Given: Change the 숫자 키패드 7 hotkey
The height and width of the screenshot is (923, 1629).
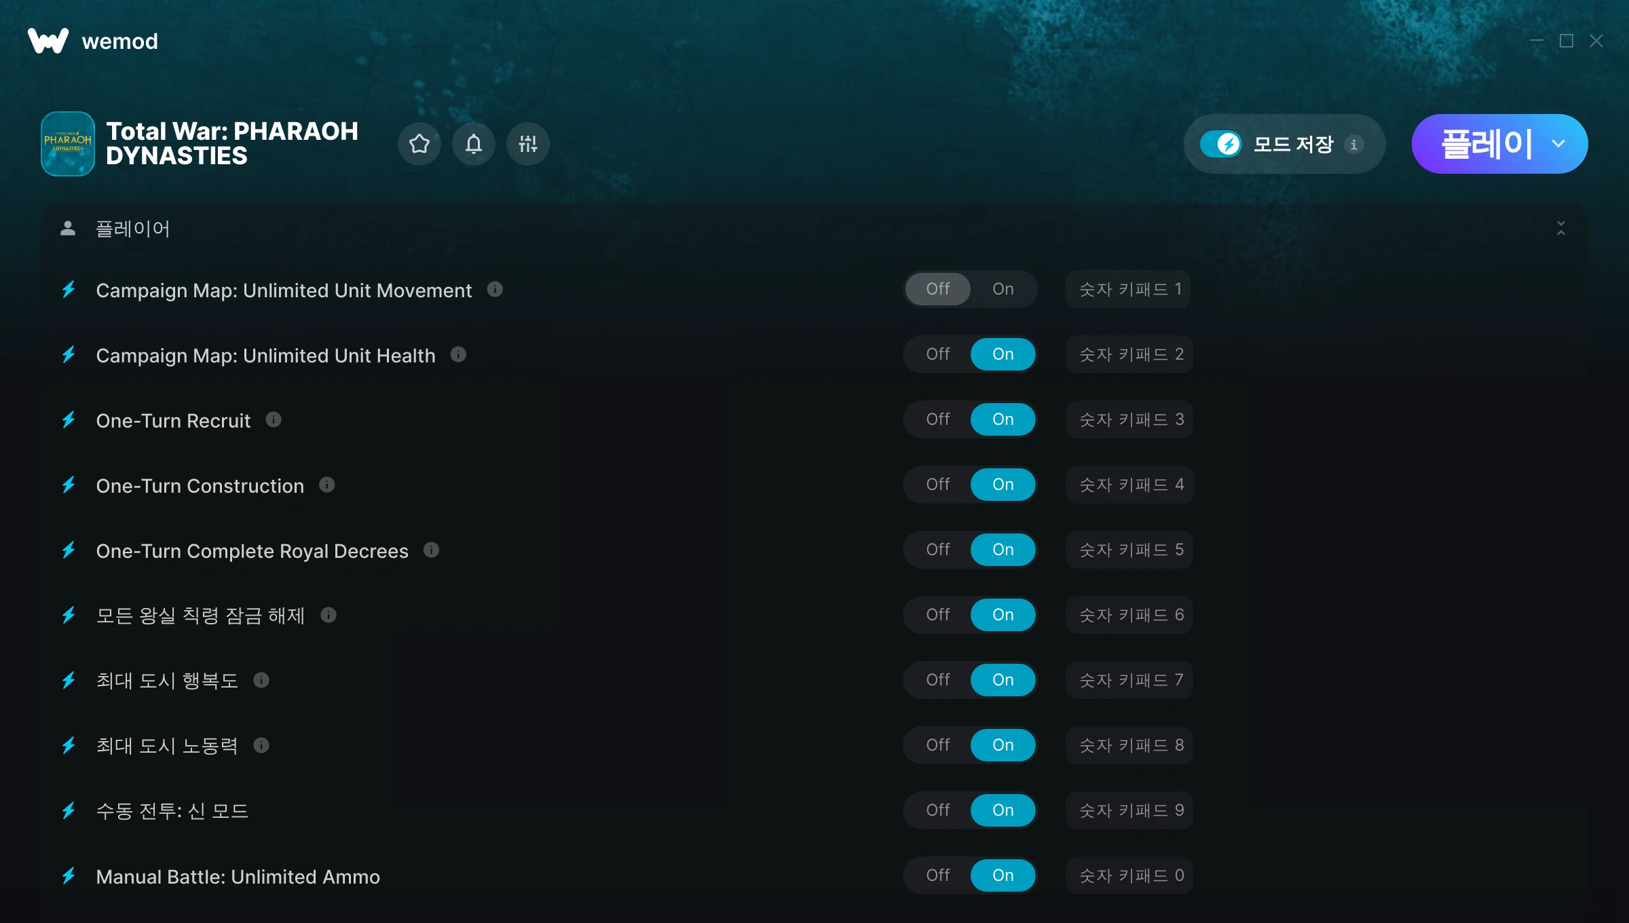Looking at the screenshot, I should (1129, 680).
